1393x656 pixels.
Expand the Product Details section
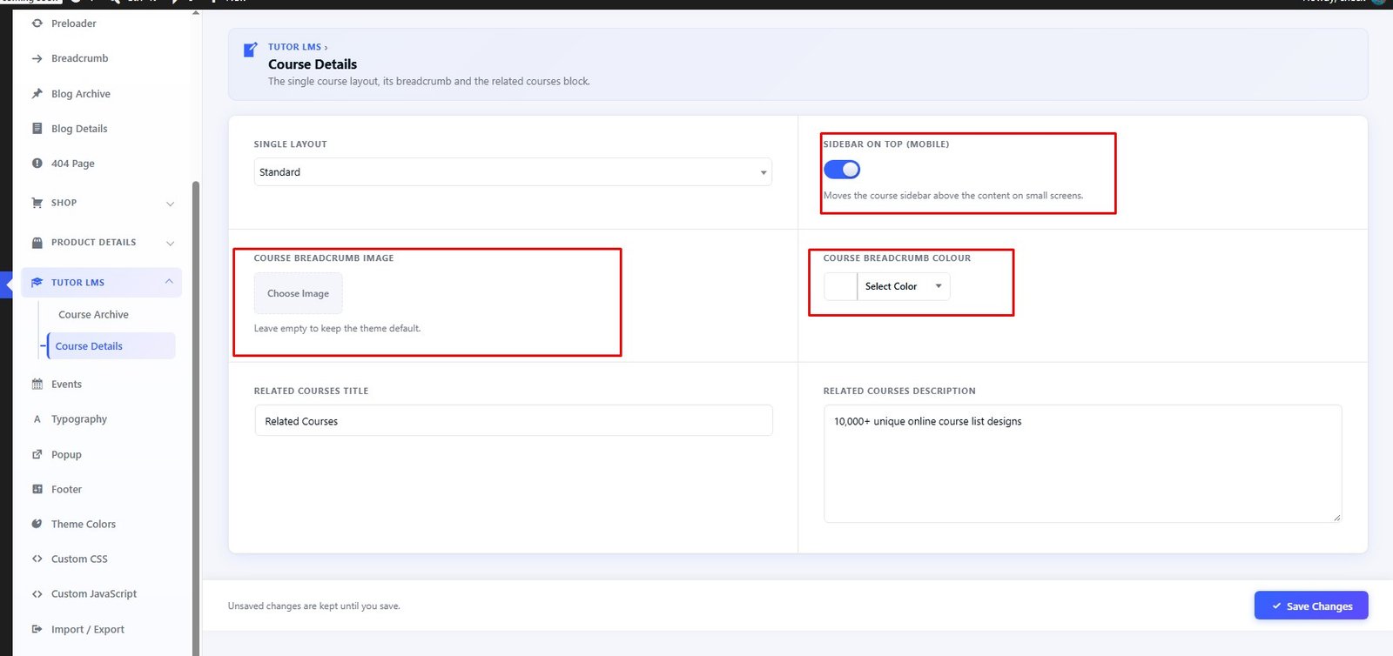click(x=171, y=244)
